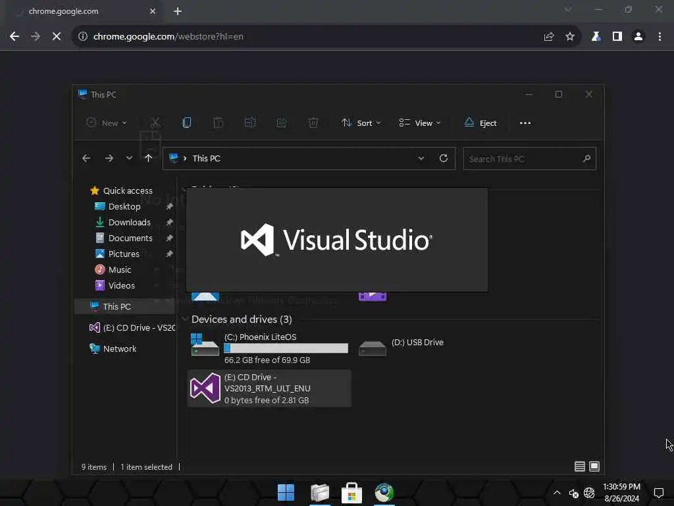Open the notification center icon
The image size is (674, 506).
click(658, 493)
